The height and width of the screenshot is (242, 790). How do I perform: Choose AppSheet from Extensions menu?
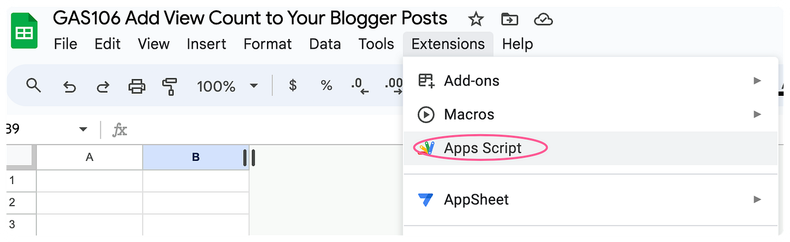(x=590, y=199)
